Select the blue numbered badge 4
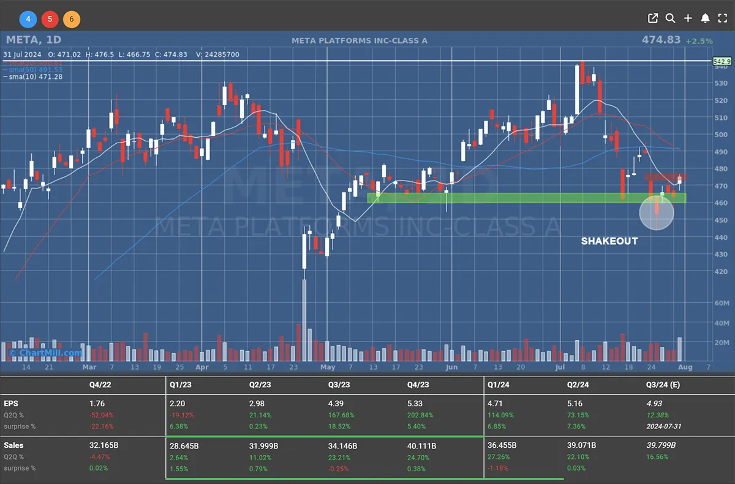 [28, 19]
